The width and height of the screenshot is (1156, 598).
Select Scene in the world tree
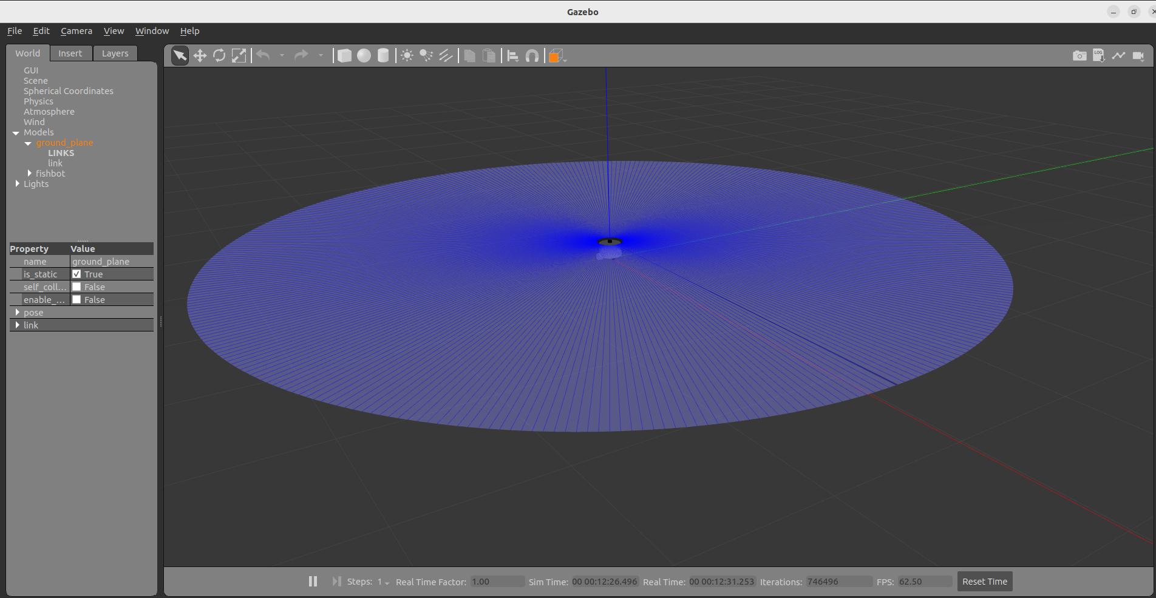(x=36, y=81)
